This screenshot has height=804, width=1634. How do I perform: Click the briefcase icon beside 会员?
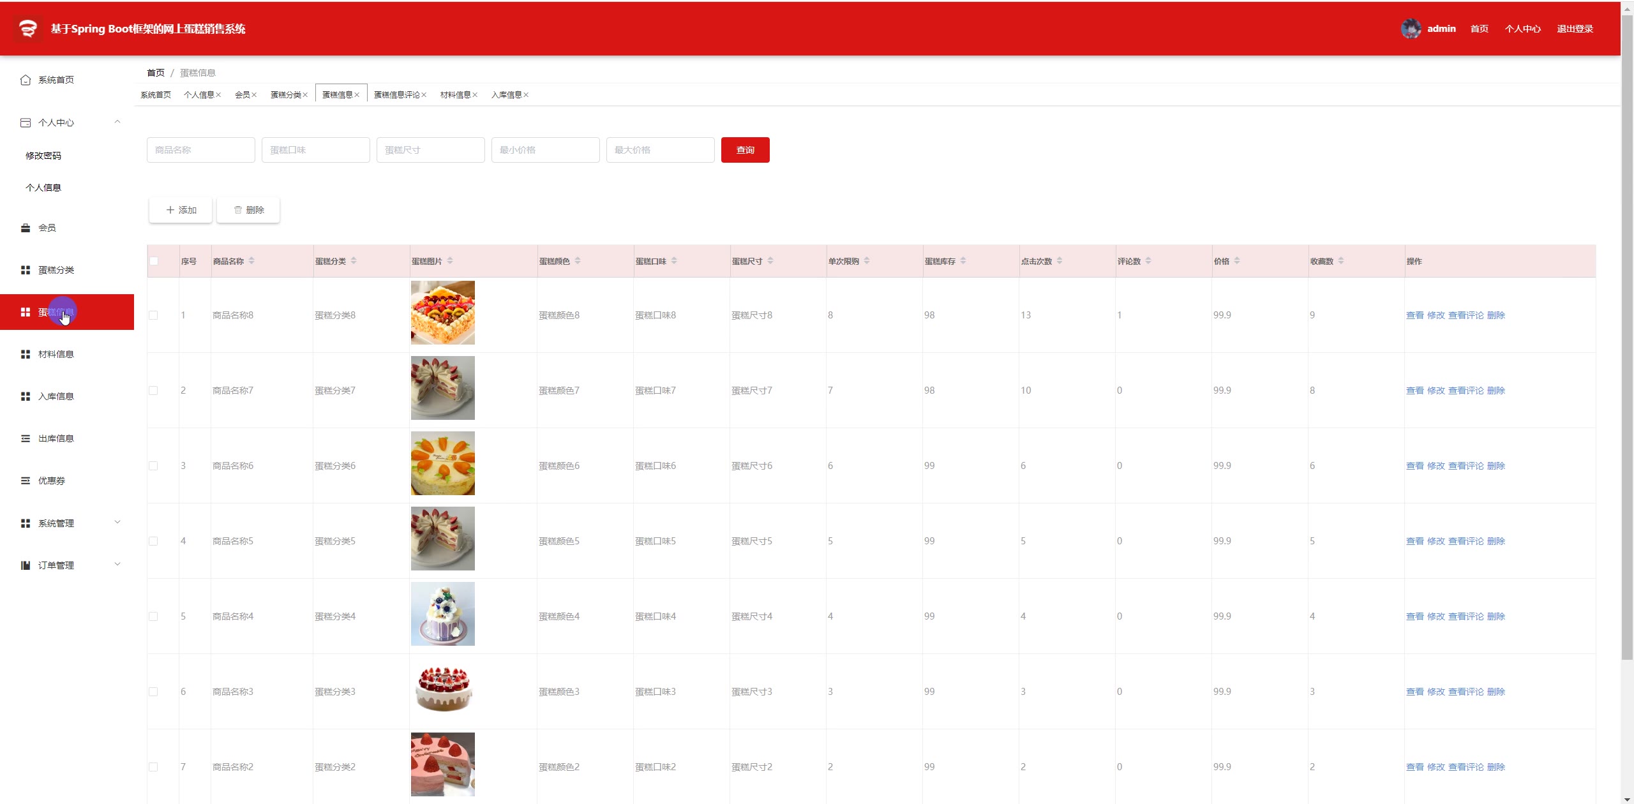(x=26, y=228)
